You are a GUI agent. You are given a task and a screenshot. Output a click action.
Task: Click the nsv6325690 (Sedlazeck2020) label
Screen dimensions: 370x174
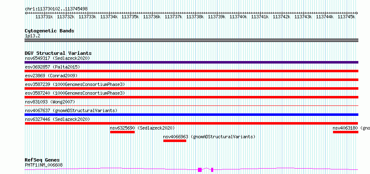(x=142, y=128)
